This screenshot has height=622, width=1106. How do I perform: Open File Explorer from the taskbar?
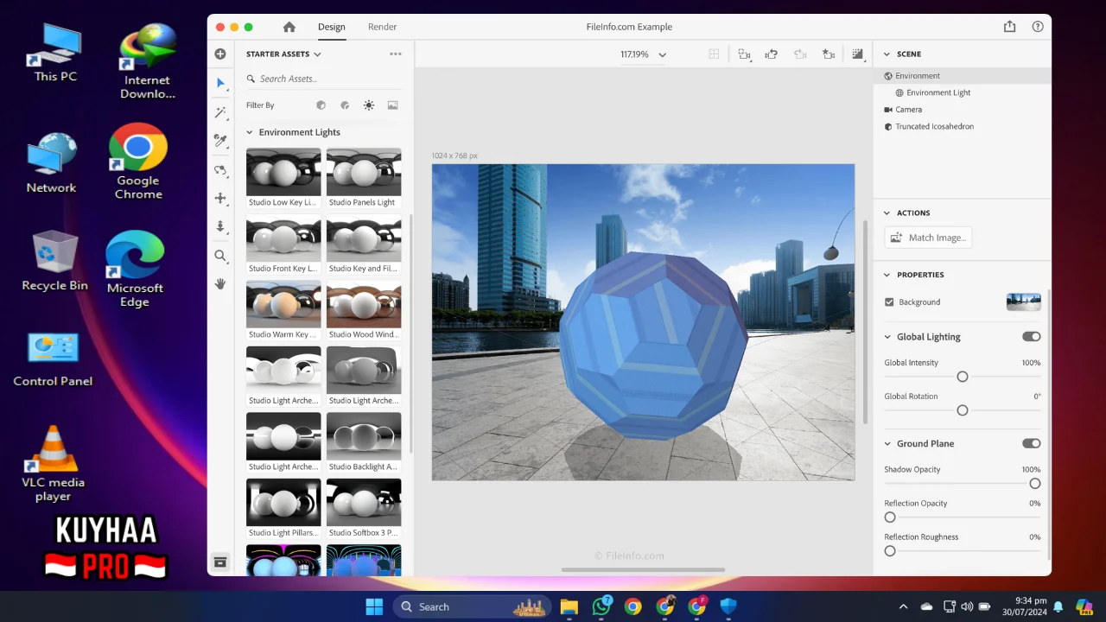click(569, 606)
